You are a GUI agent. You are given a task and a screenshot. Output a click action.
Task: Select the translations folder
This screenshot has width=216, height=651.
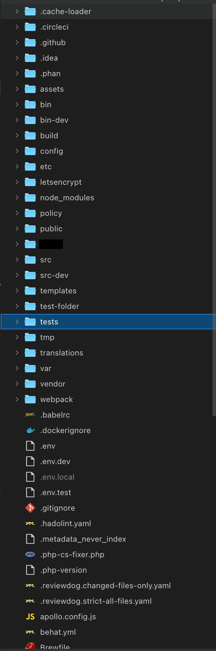[x=62, y=353]
